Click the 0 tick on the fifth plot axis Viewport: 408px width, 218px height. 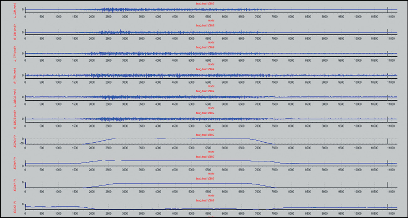[x=25, y=104]
